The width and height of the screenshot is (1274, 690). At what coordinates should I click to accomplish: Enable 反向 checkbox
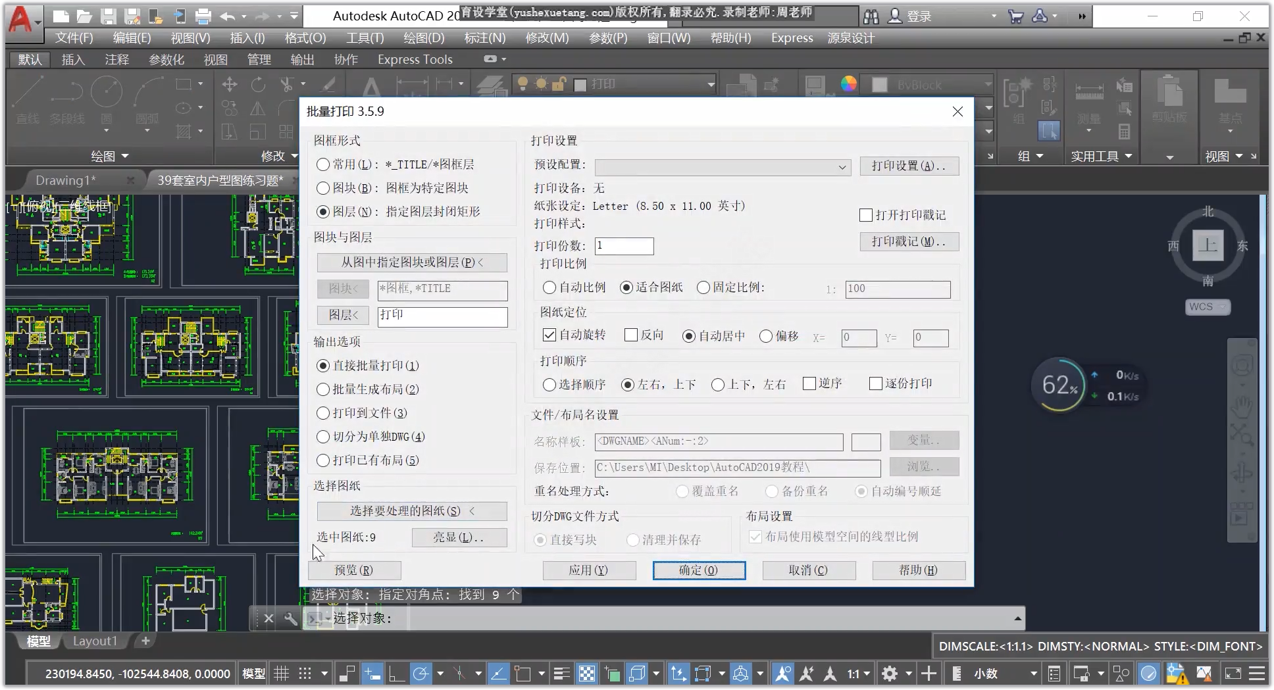pyautogui.click(x=631, y=335)
